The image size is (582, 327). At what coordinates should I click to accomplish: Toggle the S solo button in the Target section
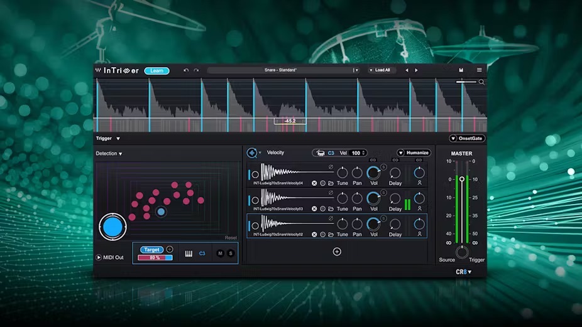pyautogui.click(x=230, y=254)
